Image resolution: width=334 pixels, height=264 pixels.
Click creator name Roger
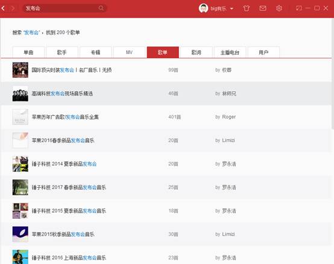click(228, 117)
